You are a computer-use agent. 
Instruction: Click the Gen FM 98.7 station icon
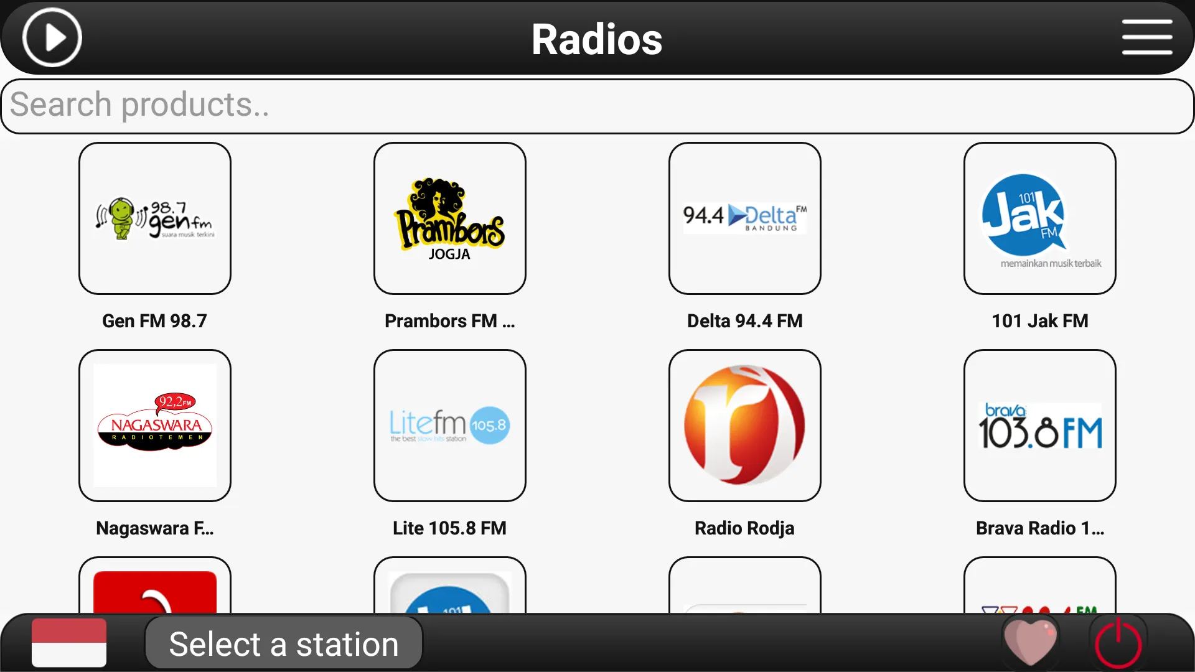click(x=155, y=217)
